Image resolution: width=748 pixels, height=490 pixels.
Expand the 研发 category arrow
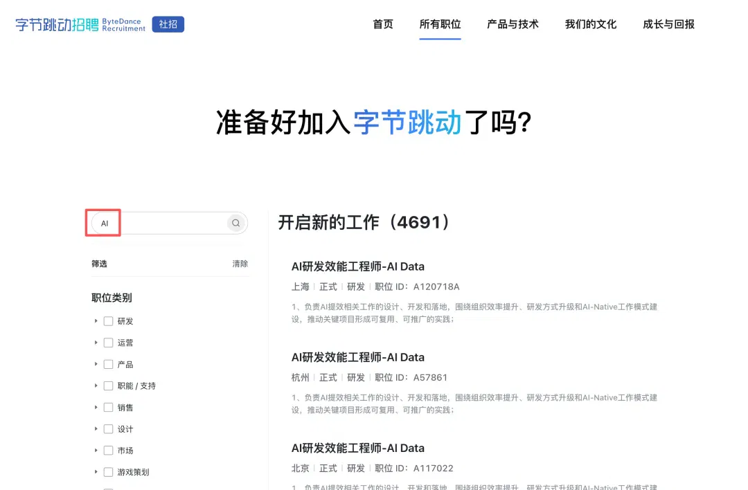coord(96,321)
